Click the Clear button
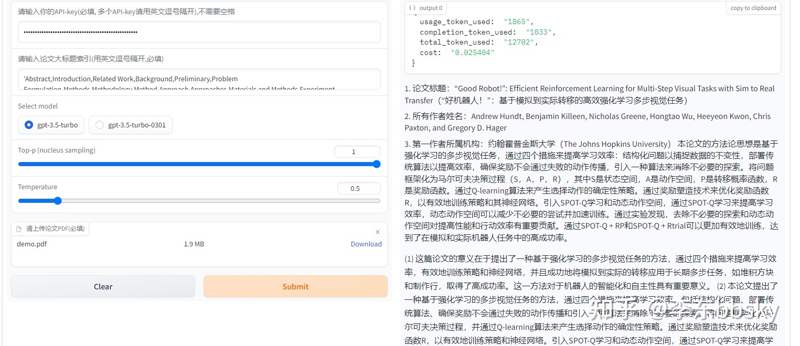The height and width of the screenshot is (346, 800). pyautogui.click(x=103, y=286)
